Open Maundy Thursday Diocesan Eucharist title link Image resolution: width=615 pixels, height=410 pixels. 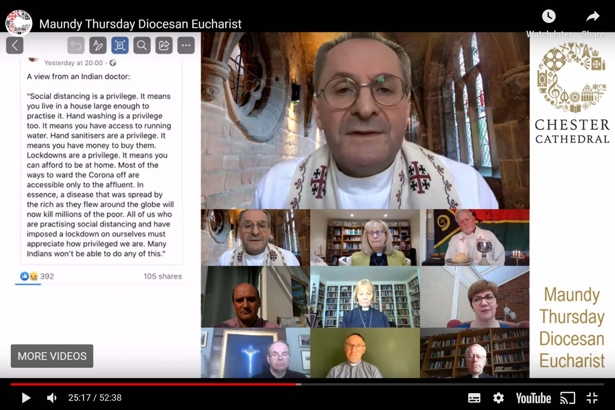tap(140, 24)
